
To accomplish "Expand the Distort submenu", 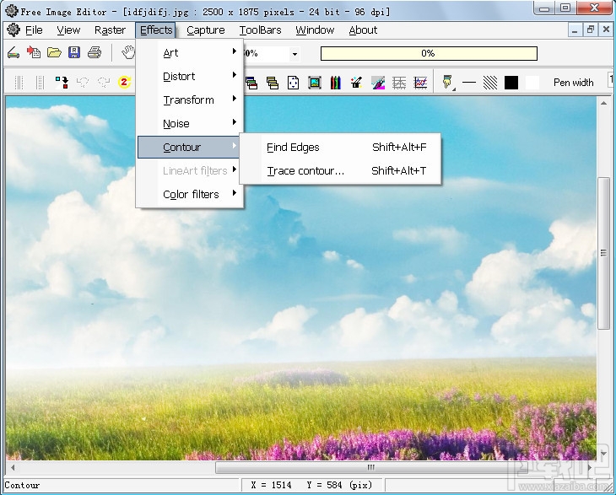I will (x=191, y=76).
